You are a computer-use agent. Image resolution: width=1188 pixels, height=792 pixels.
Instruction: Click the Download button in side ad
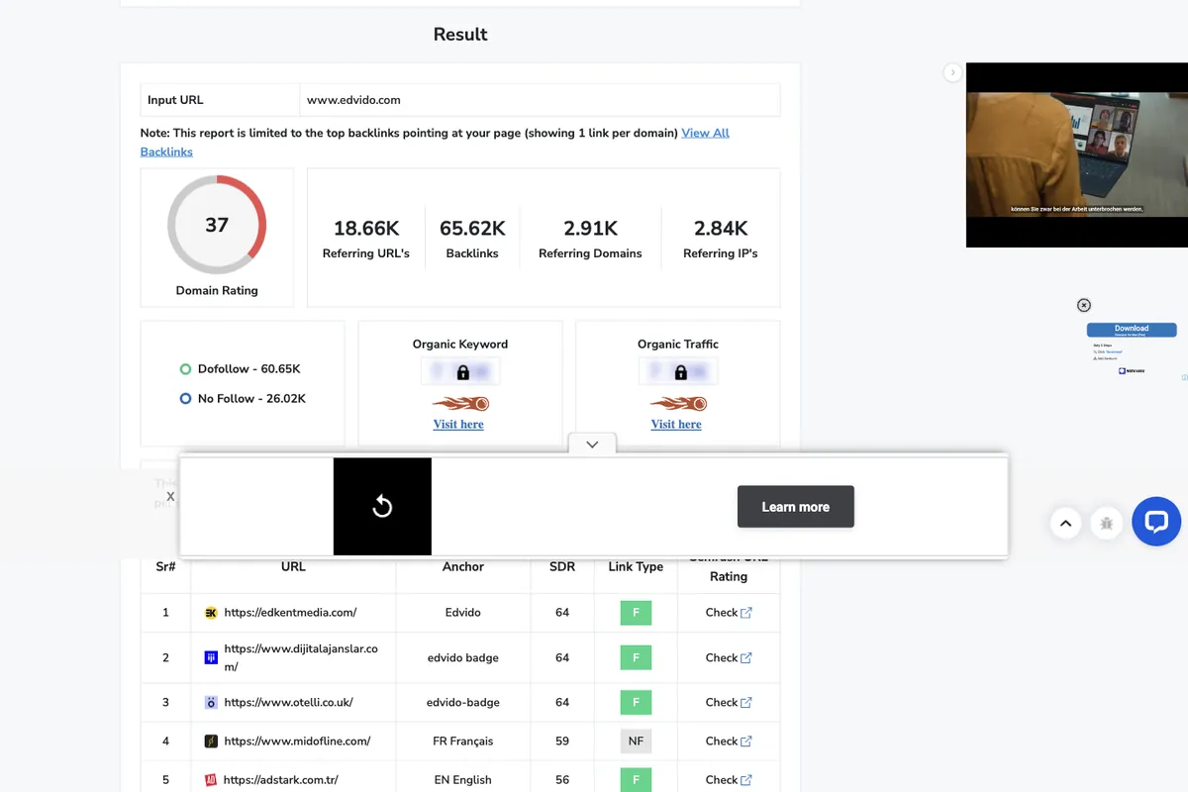1132,330
